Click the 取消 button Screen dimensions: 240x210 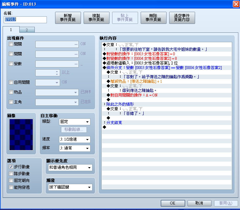(x=199, y=203)
